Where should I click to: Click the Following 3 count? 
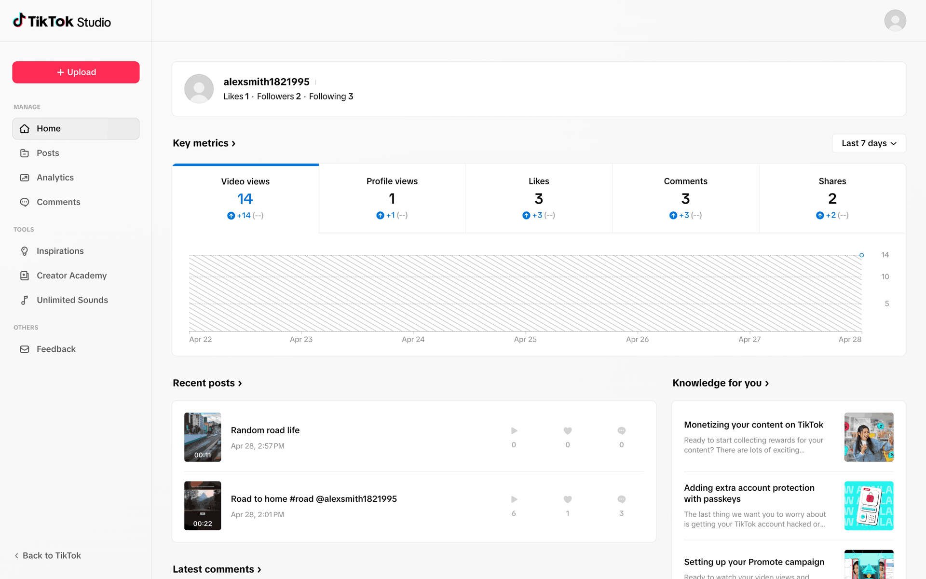click(331, 96)
